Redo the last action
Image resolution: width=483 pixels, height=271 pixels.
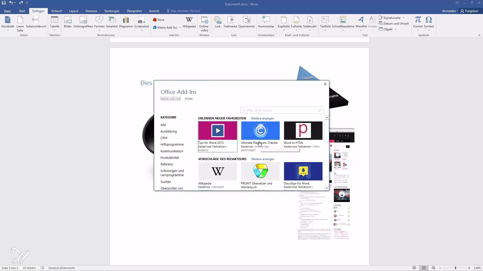pos(21,3)
